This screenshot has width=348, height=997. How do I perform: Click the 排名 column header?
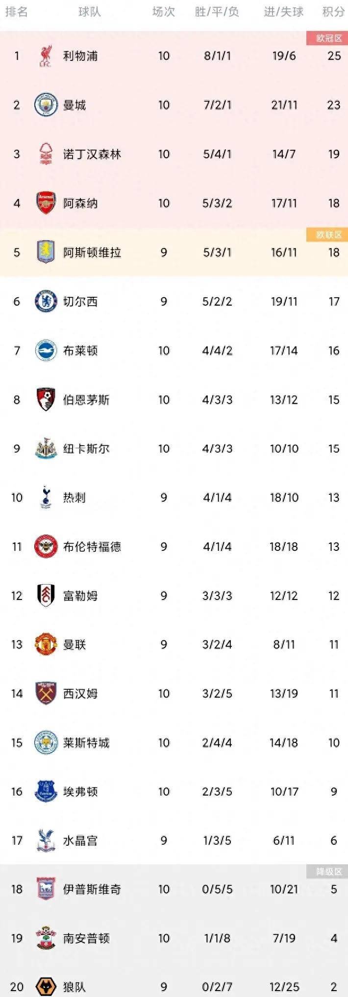point(17,12)
